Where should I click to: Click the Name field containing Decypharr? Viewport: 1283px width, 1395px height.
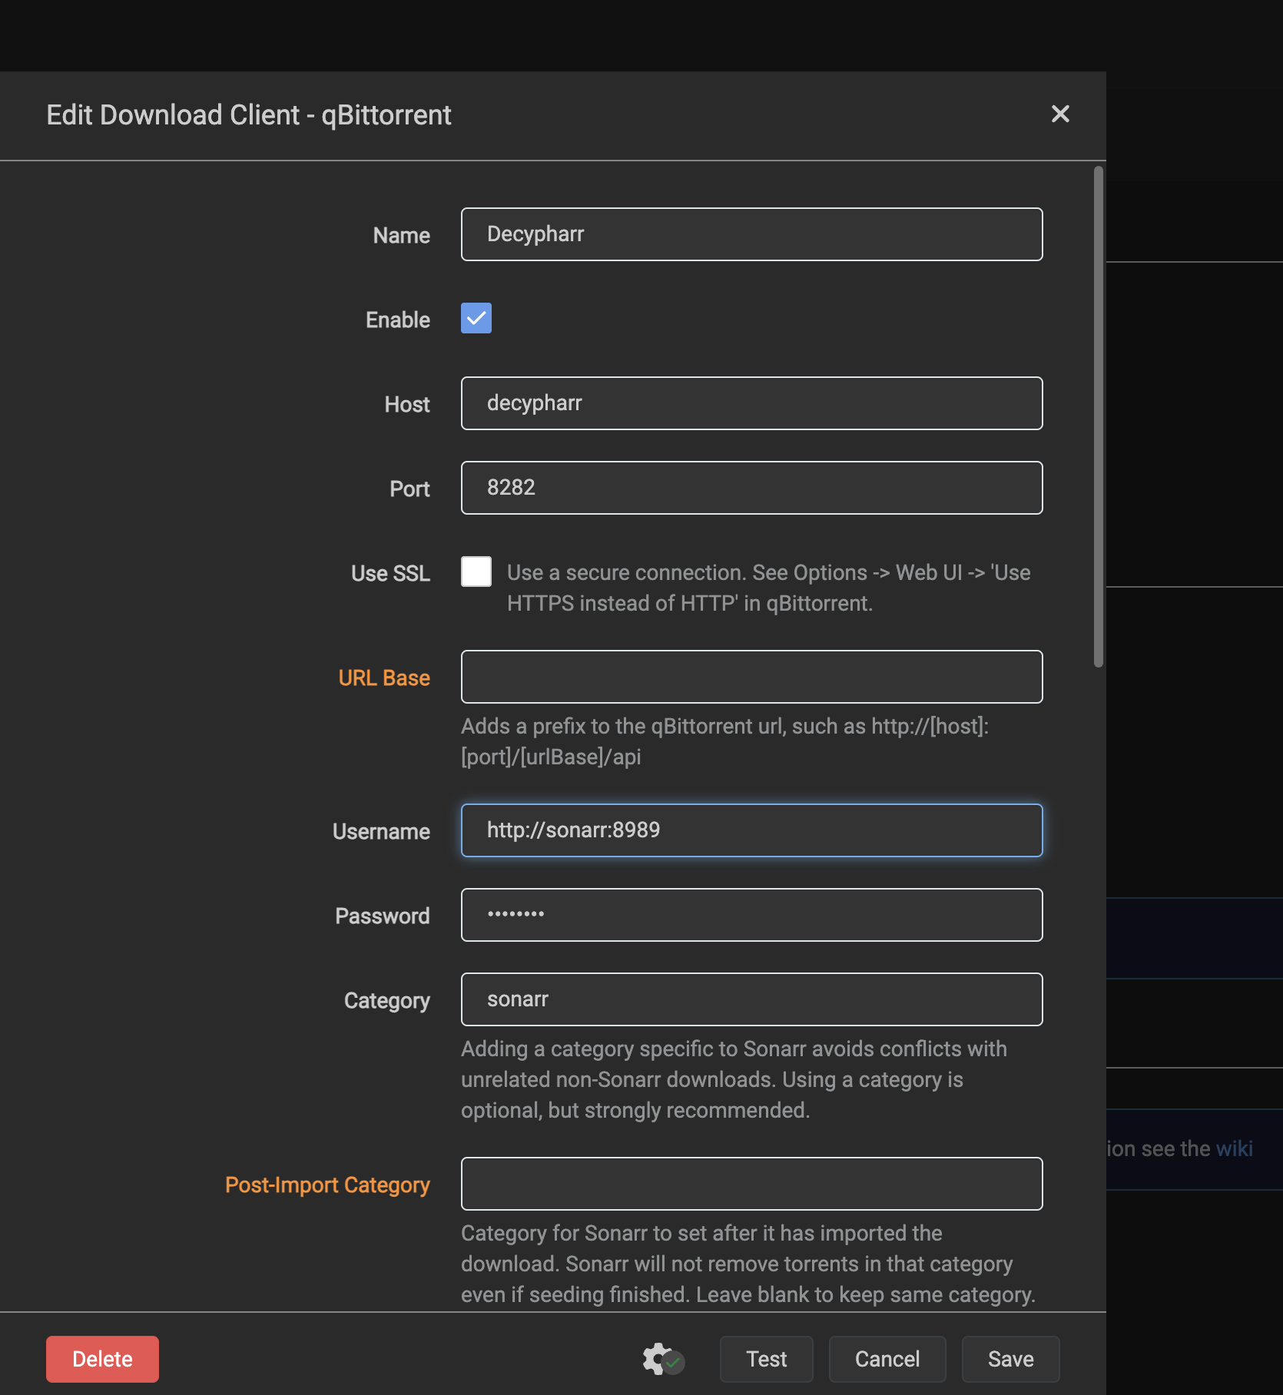click(751, 234)
